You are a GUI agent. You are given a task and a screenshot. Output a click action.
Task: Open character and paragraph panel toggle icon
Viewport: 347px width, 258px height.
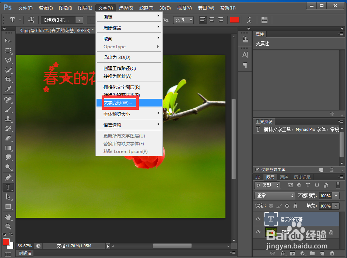[264, 20]
